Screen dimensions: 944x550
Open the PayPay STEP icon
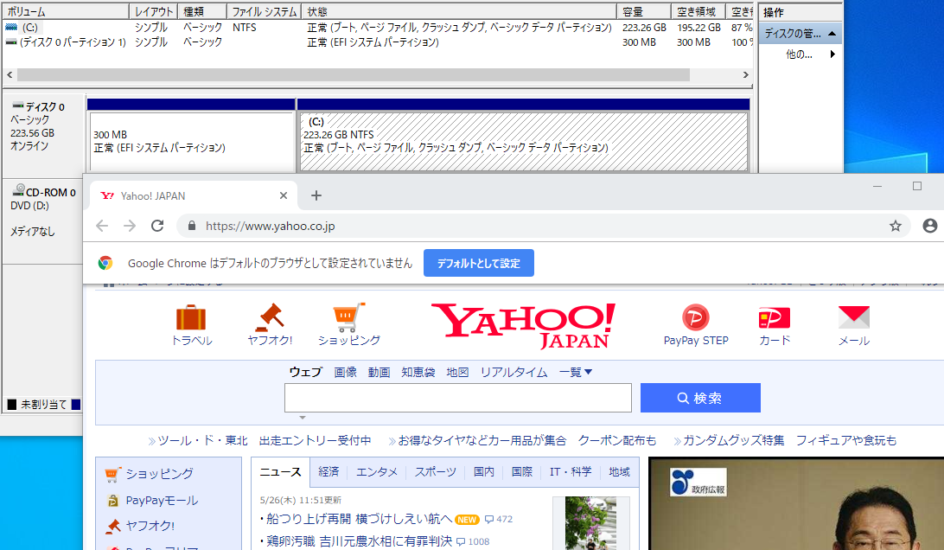[695, 317]
